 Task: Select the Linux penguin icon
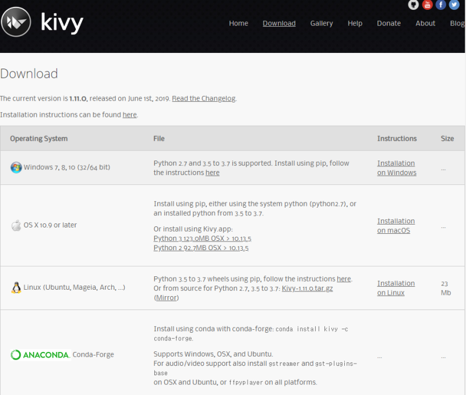[15, 287]
